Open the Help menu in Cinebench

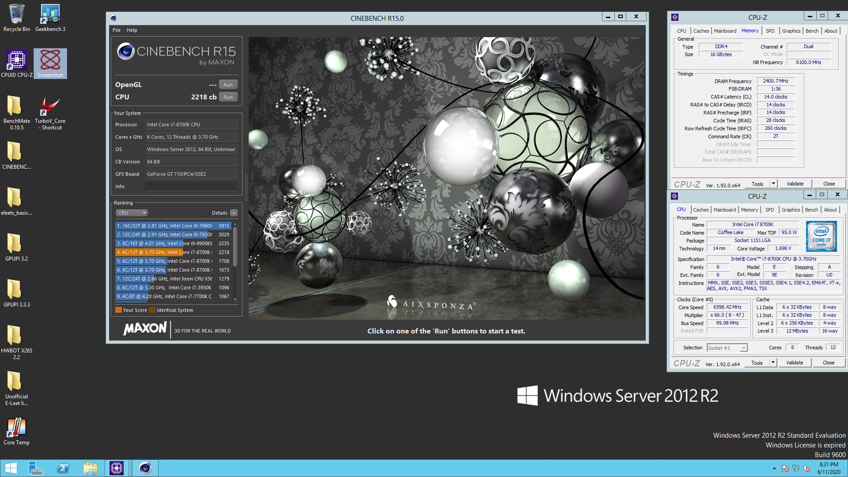click(132, 30)
